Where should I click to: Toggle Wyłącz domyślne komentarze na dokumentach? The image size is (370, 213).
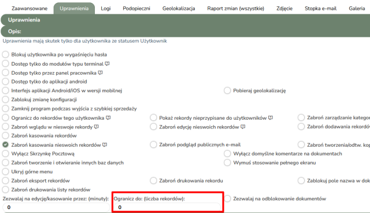pos(227,154)
